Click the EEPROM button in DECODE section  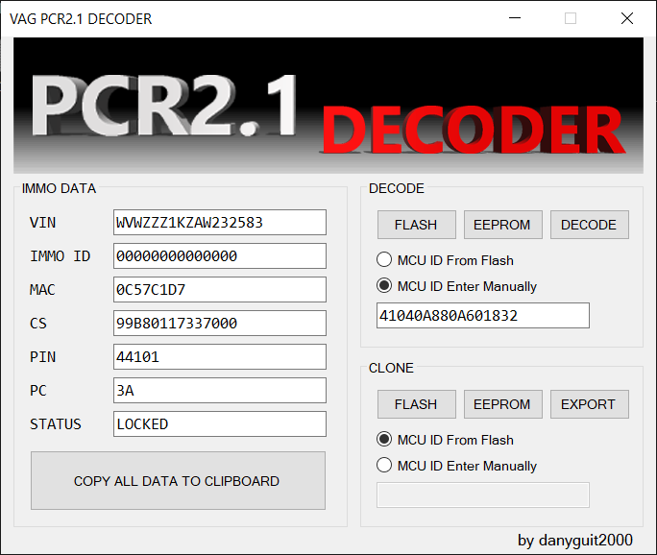tap(502, 225)
